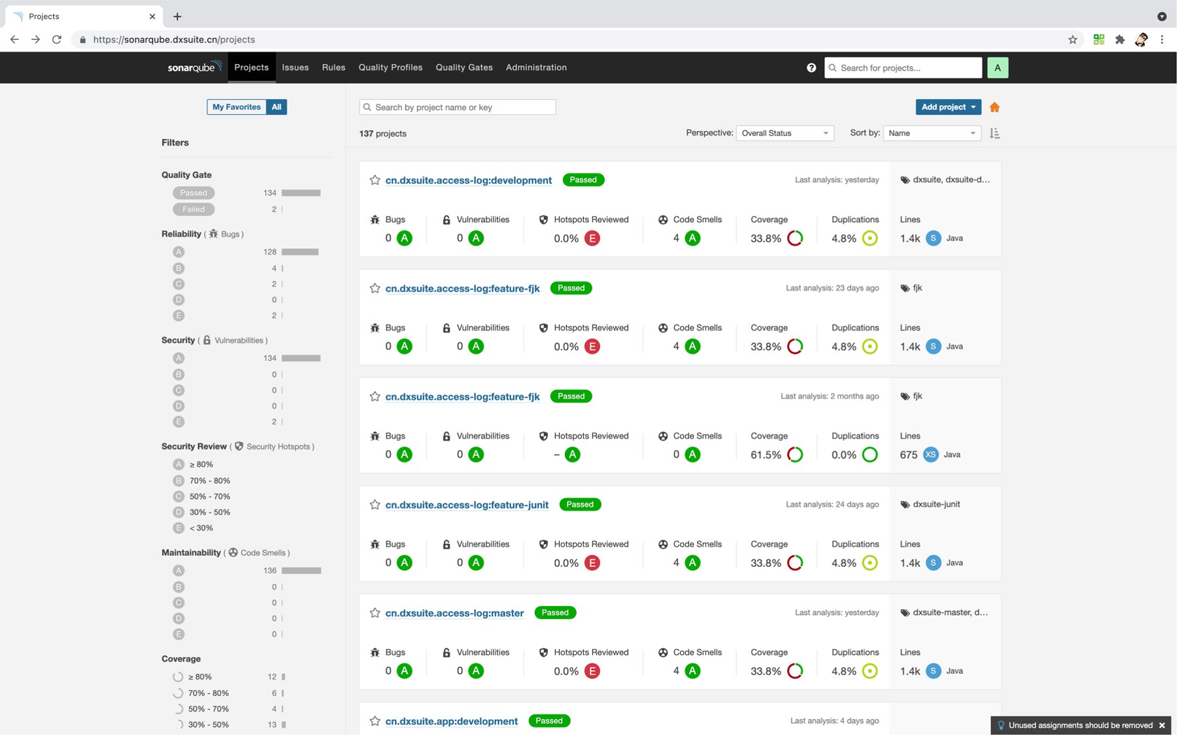The height and width of the screenshot is (736, 1178).
Task: Open the Perspective Overall Status dropdown
Action: pyautogui.click(x=784, y=133)
